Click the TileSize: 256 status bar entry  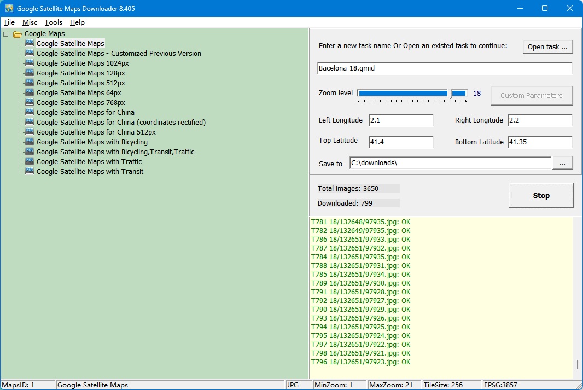coord(452,385)
